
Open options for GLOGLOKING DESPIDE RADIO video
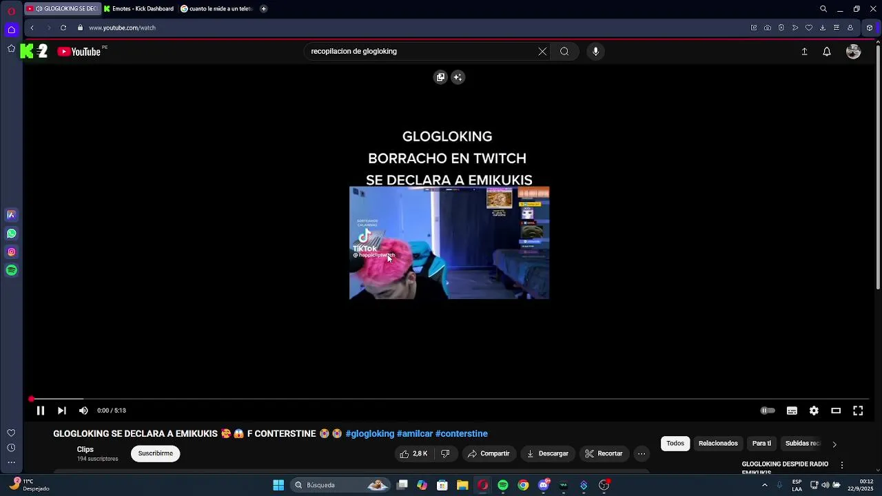pos(841,465)
